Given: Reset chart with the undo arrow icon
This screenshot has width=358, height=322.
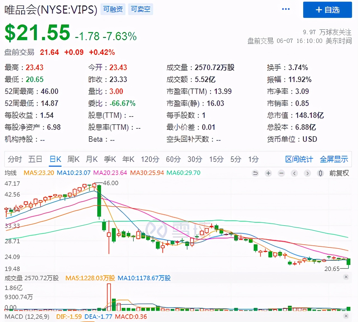Looking at the screenshot, I should (255, 173).
